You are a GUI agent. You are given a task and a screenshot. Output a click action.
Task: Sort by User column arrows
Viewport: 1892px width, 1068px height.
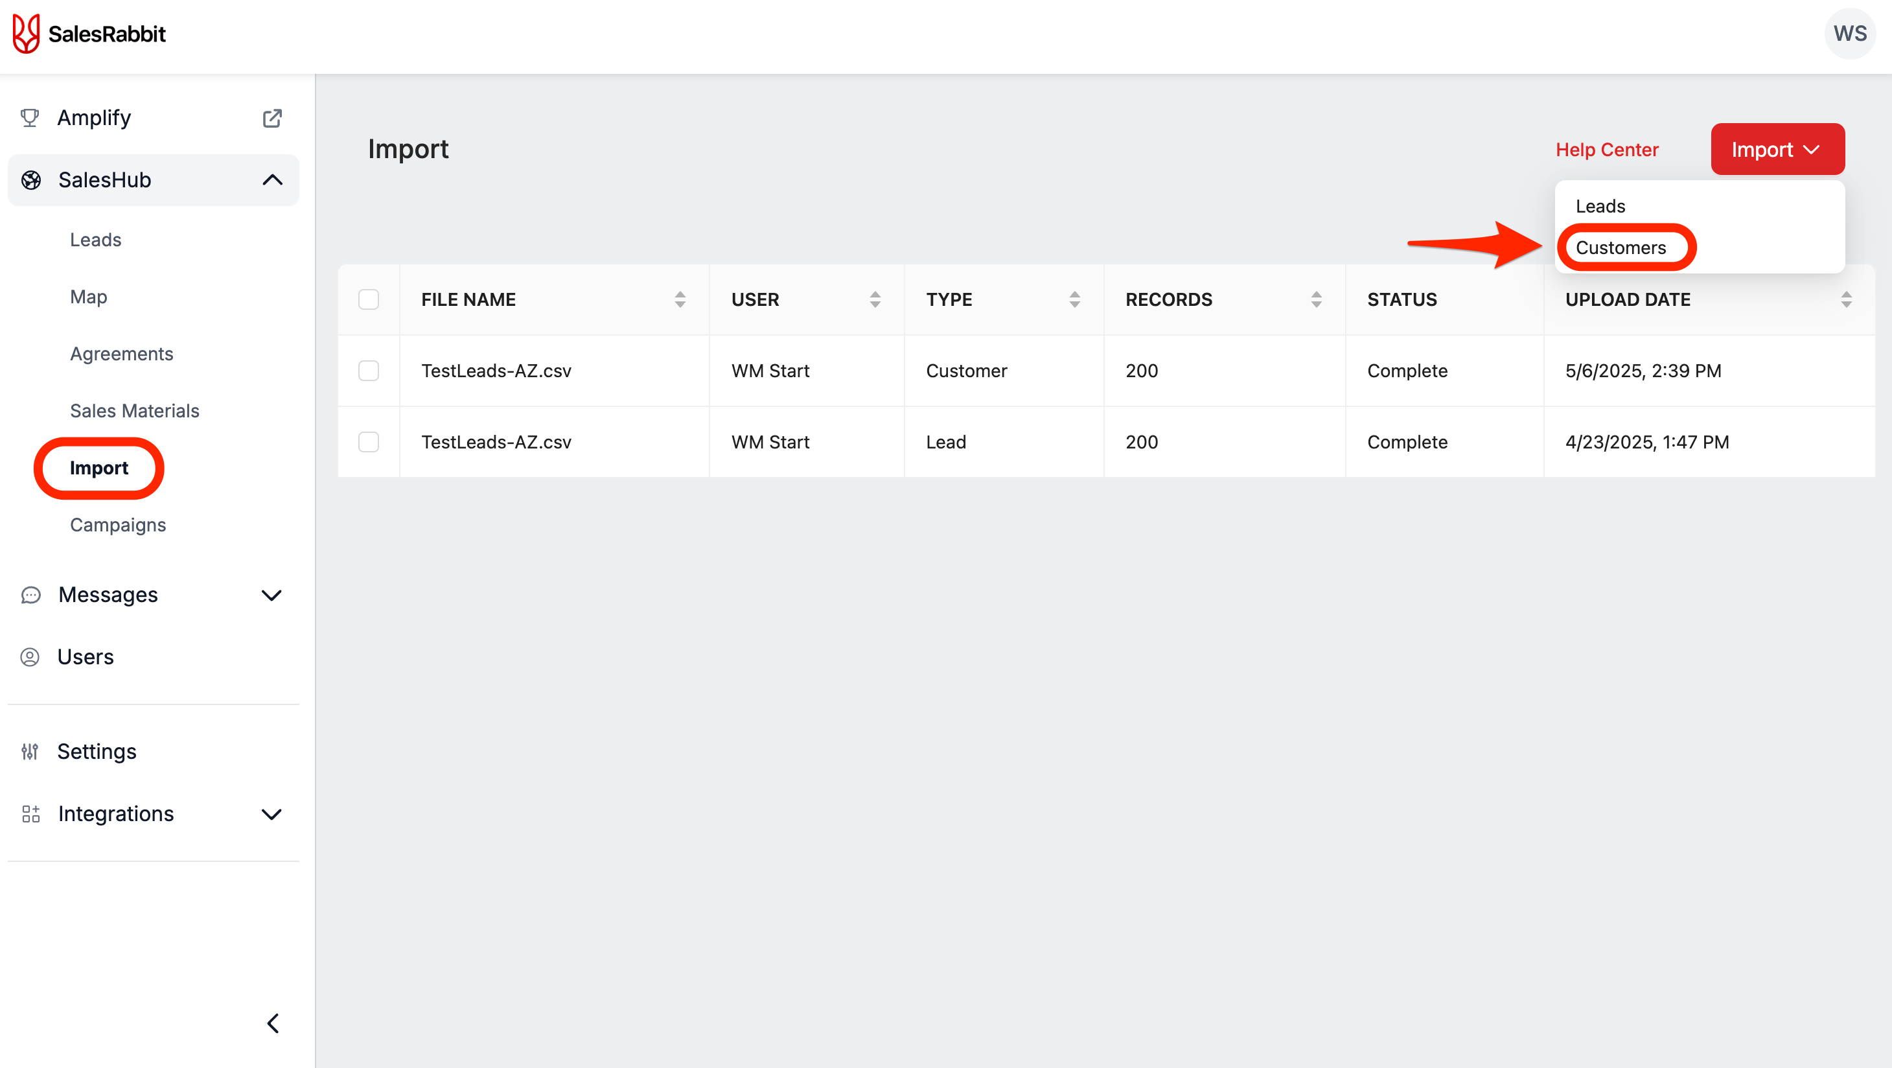[875, 299]
